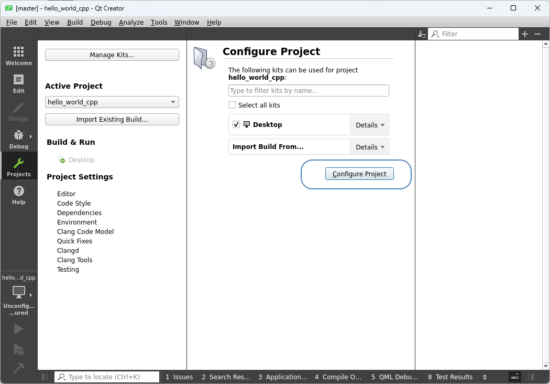The width and height of the screenshot is (550, 384).
Task: Toggle the progress details icon
Action: 515,377
